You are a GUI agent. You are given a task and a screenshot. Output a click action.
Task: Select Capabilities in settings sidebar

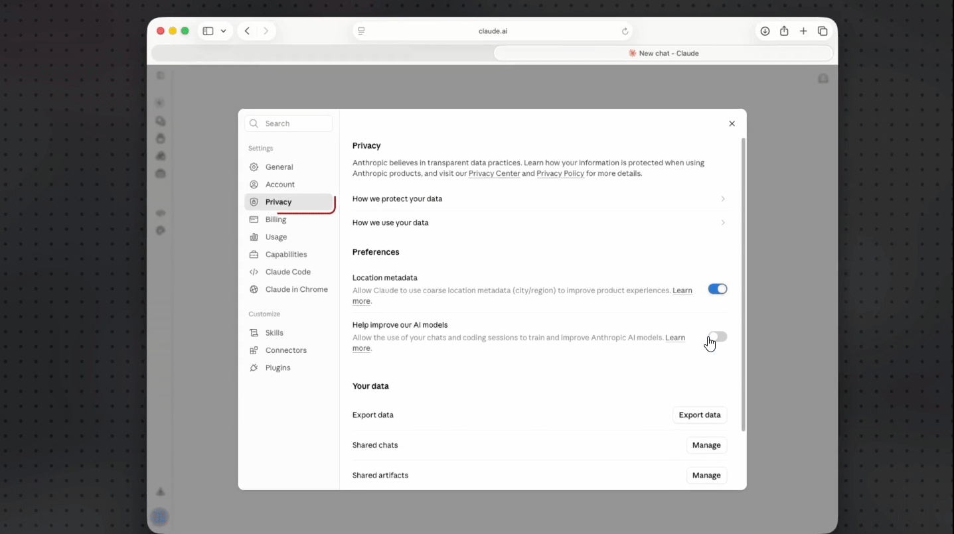pos(289,254)
